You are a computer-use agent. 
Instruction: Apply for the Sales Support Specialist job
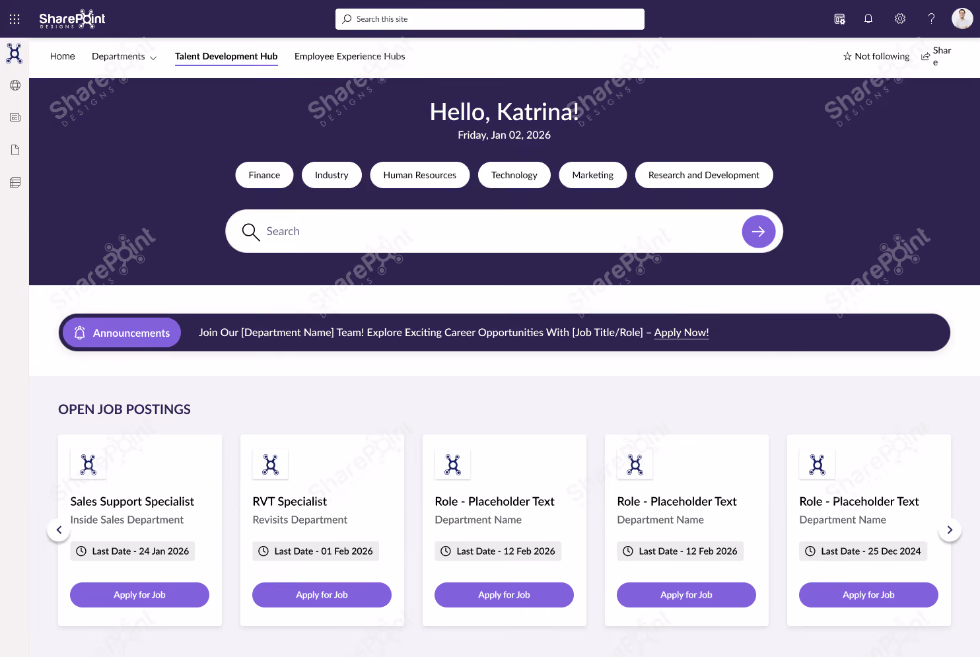tap(139, 595)
